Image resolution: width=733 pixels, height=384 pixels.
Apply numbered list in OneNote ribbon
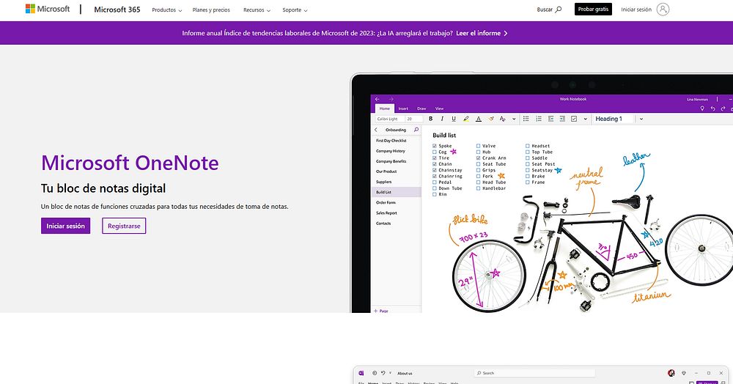pos(539,119)
